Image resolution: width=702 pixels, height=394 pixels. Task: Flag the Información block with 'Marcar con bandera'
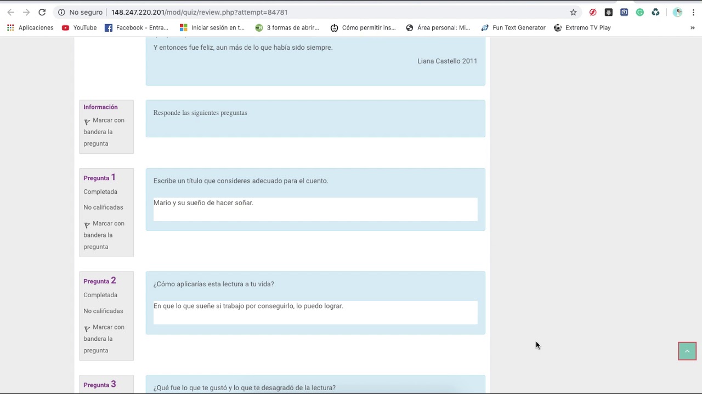tap(104, 132)
